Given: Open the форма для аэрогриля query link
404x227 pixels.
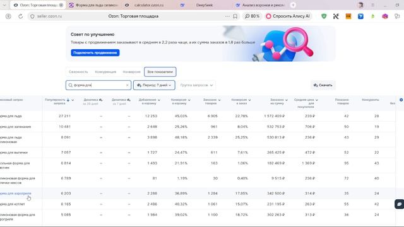Looking at the screenshot, I should click(x=15, y=194).
